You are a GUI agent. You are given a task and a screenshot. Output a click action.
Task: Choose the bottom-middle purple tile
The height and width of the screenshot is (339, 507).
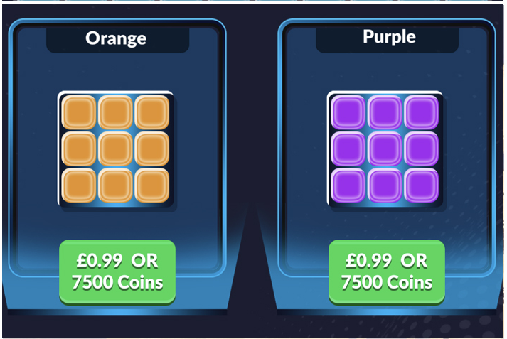385,185
